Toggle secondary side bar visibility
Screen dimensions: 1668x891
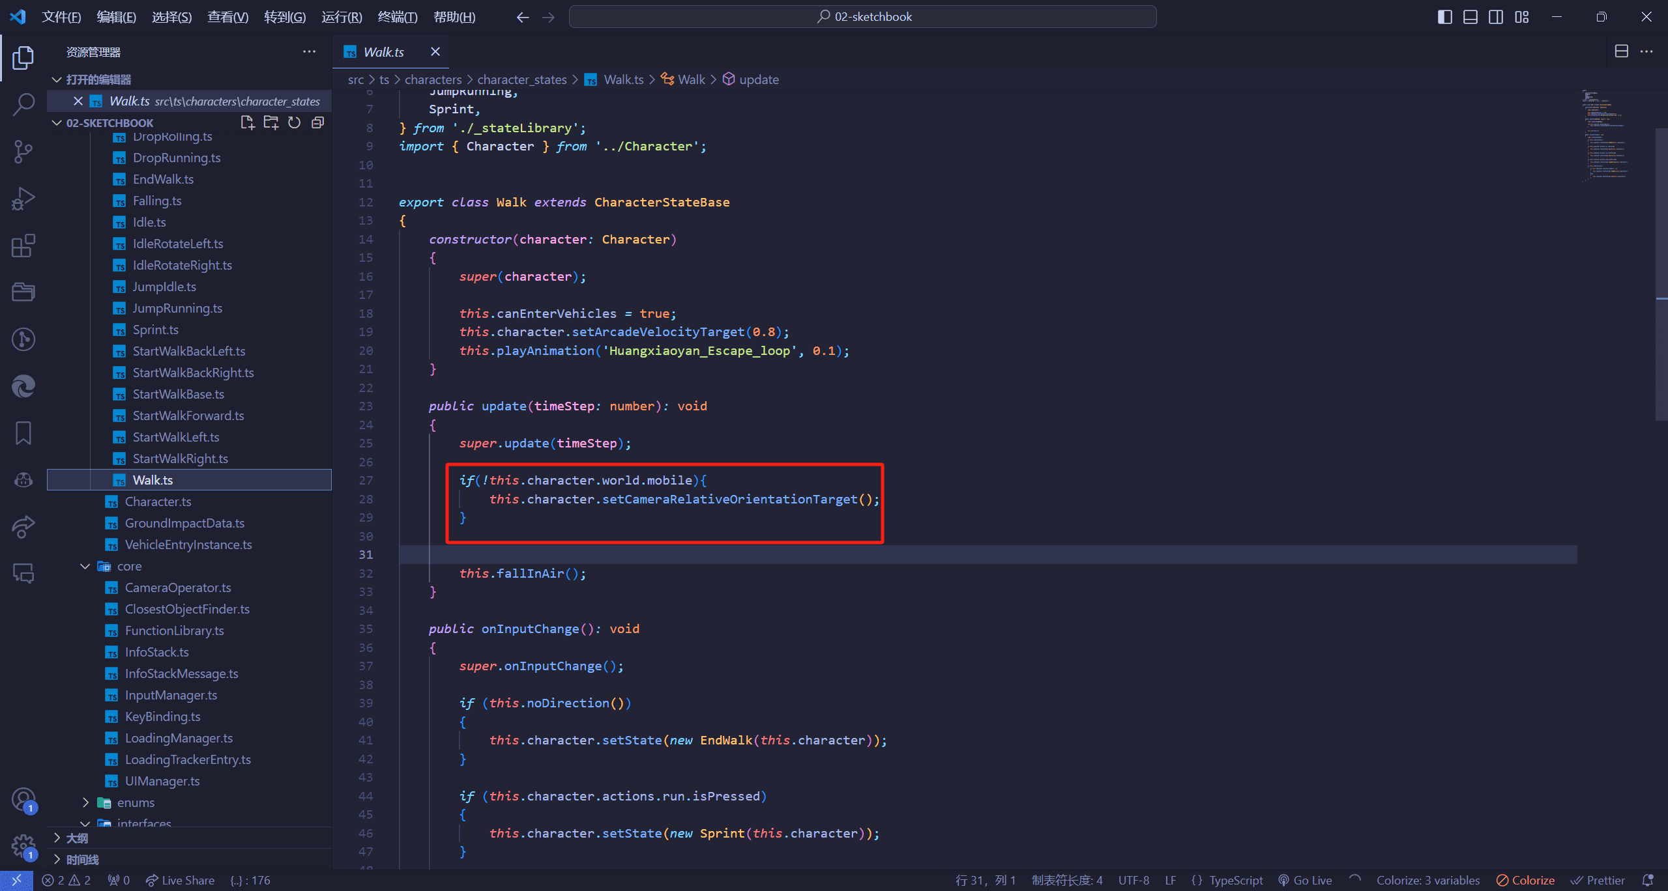point(1496,17)
